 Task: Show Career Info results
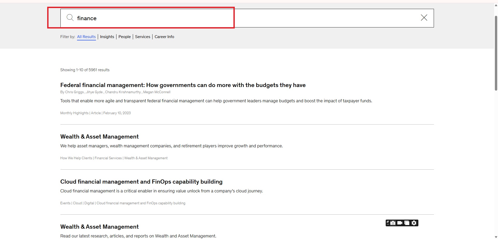164,37
